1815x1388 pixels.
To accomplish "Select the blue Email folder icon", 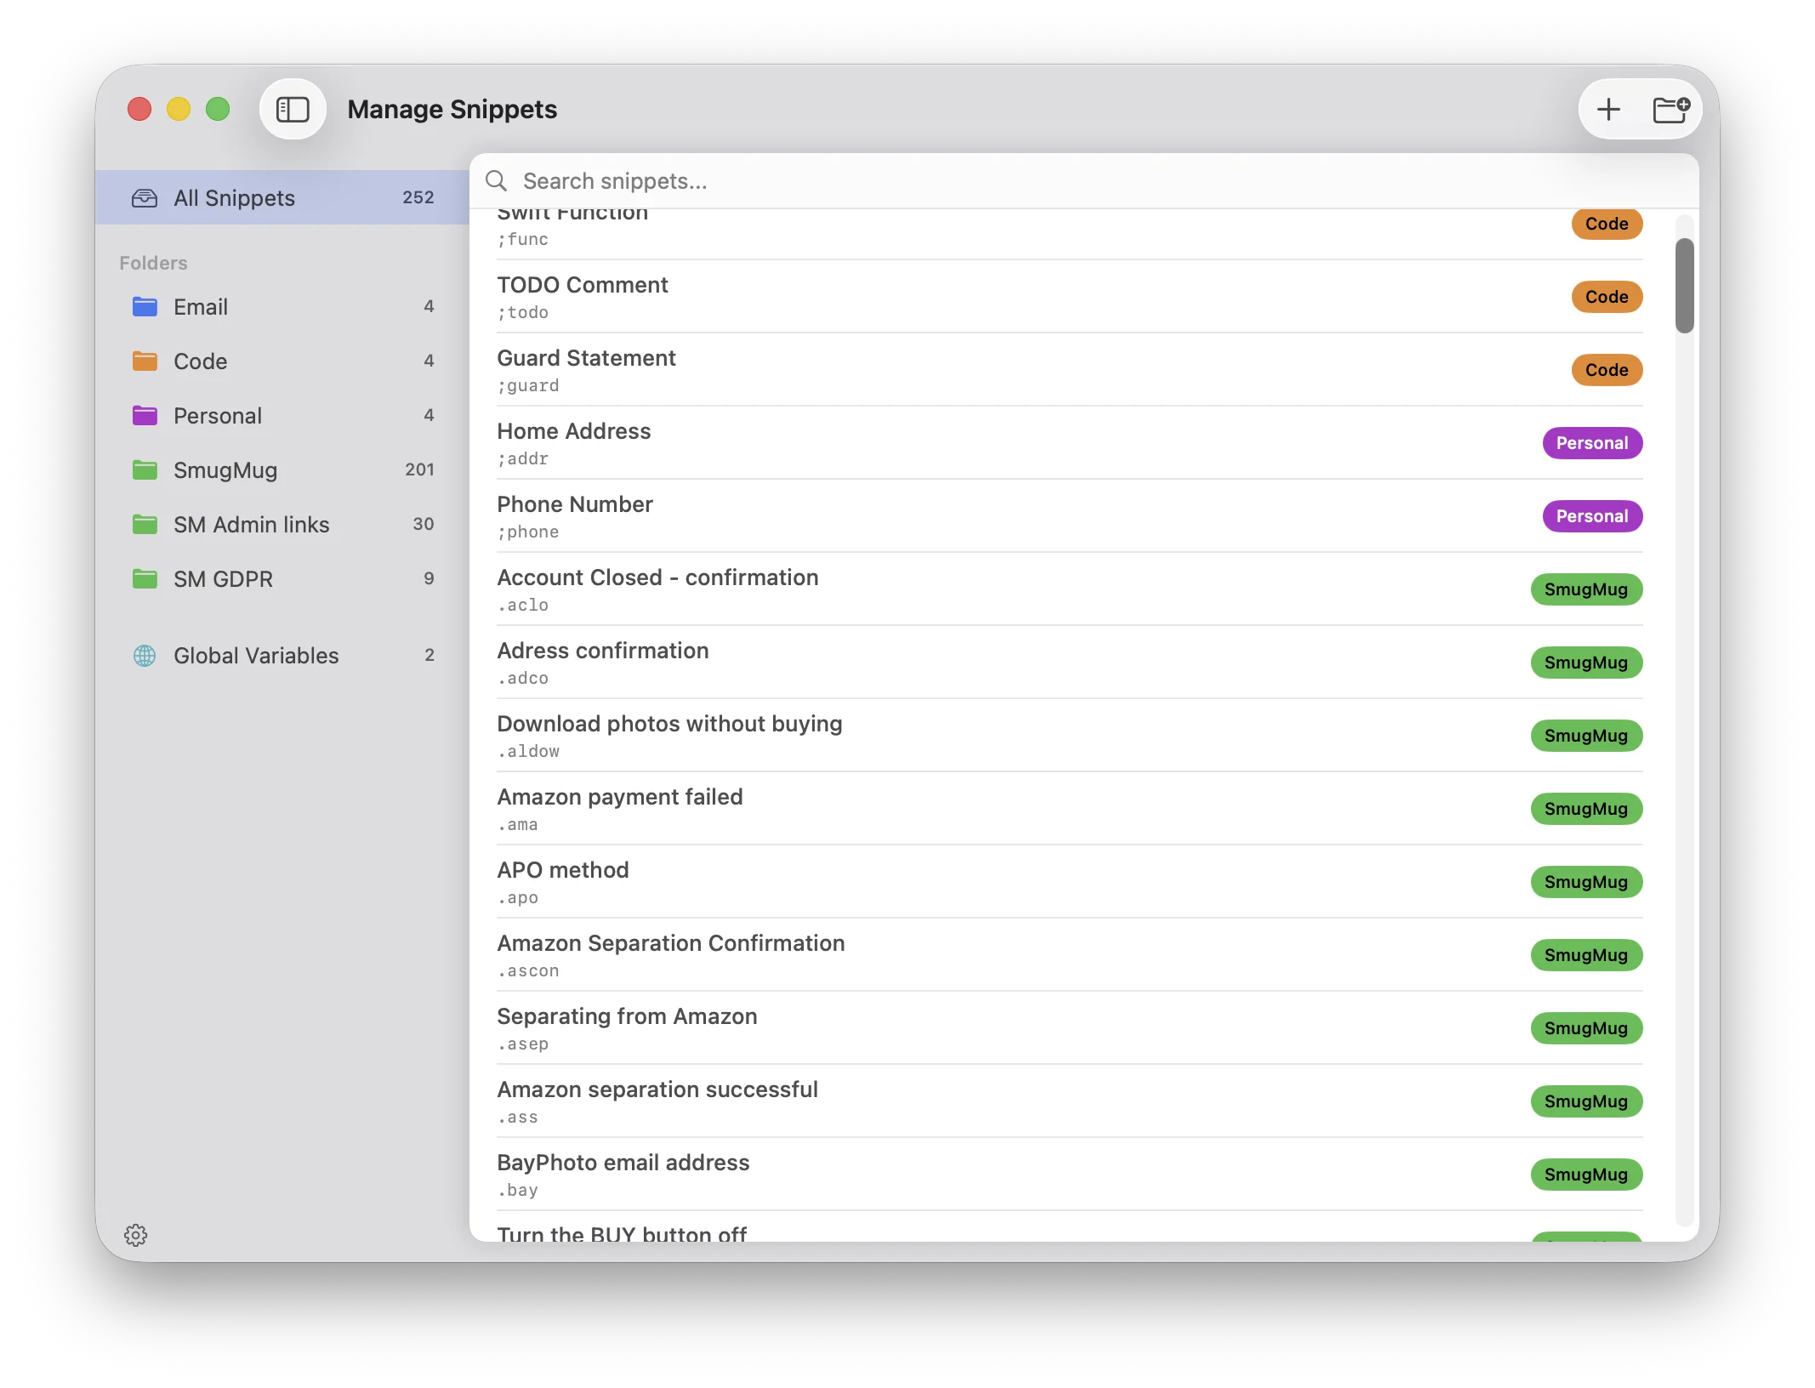I will coord(145,307).
